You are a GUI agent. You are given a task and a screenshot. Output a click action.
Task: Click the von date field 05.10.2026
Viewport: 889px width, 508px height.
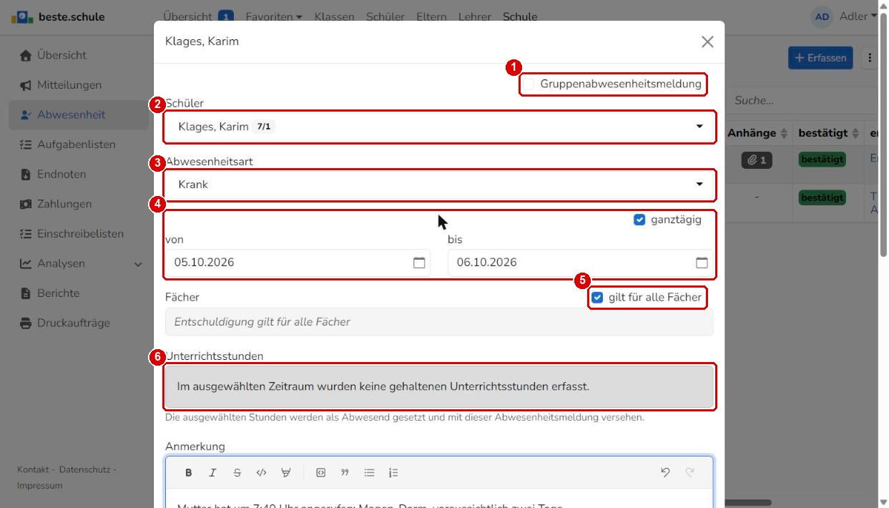298,263
